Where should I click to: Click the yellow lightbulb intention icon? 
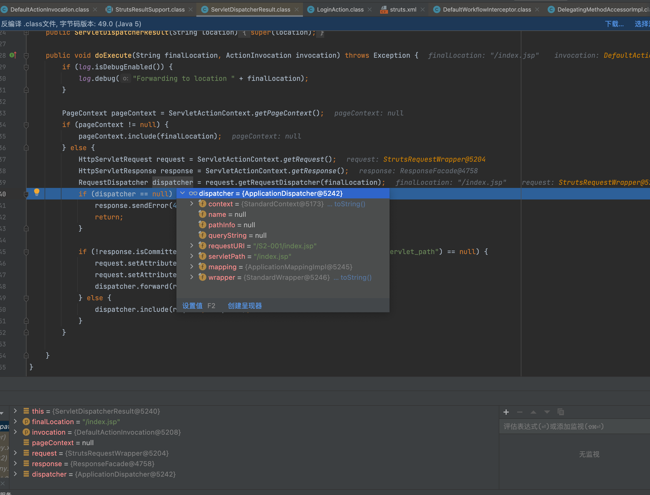[x=36, y=192]
